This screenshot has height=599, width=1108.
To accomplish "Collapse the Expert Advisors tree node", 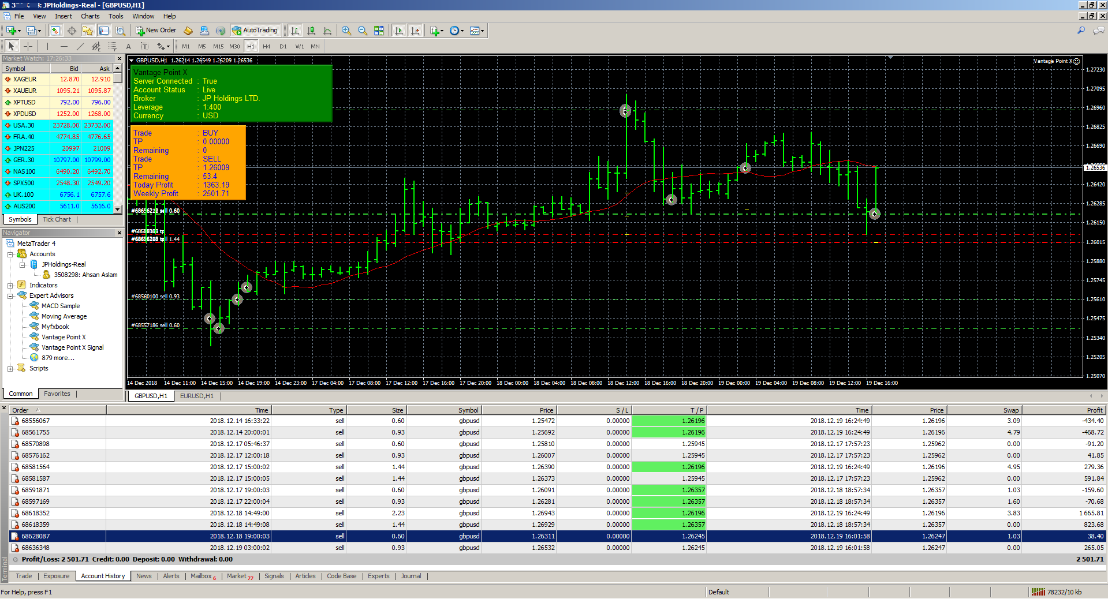I will [10, 296].
